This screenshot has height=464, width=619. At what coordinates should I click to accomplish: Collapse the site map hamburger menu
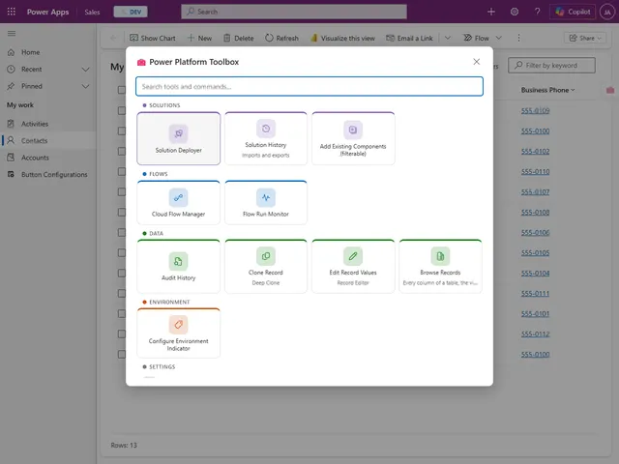coord(12,34)
